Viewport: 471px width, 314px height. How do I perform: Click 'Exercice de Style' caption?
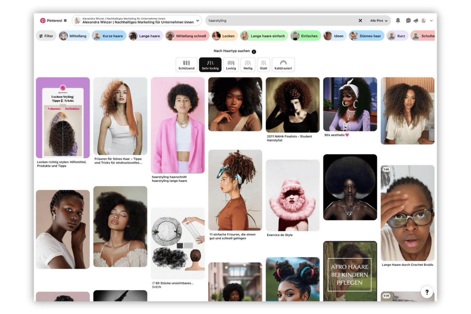point(280,235)
